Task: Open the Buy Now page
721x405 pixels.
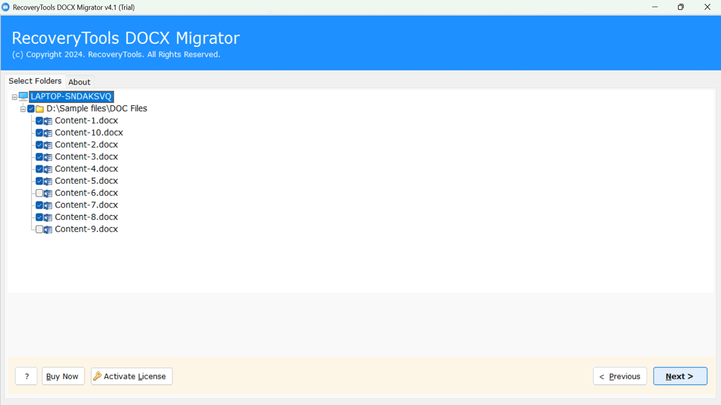Action: (63, 376)
